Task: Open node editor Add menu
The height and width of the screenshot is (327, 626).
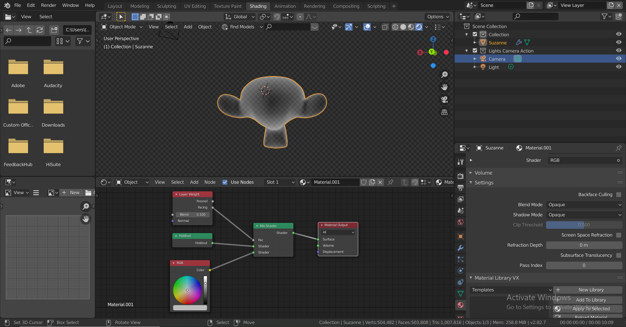Action: coord(194,182)
